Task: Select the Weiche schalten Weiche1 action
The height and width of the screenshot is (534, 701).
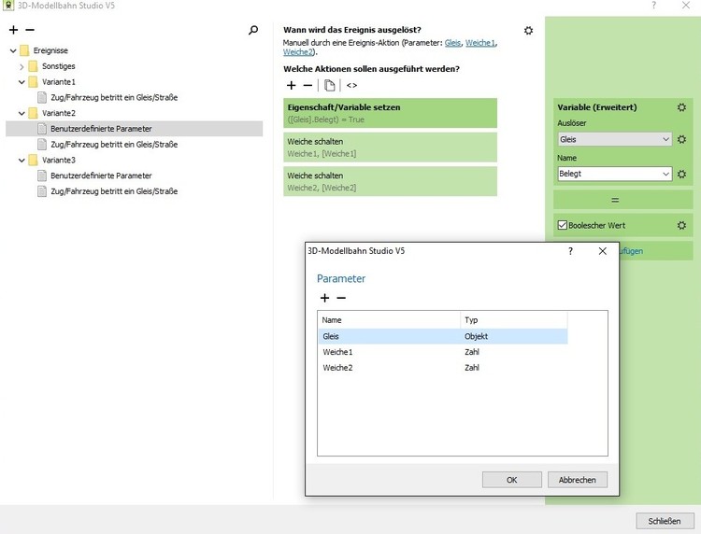Action: pyautogui.click(x=390, y=148)
